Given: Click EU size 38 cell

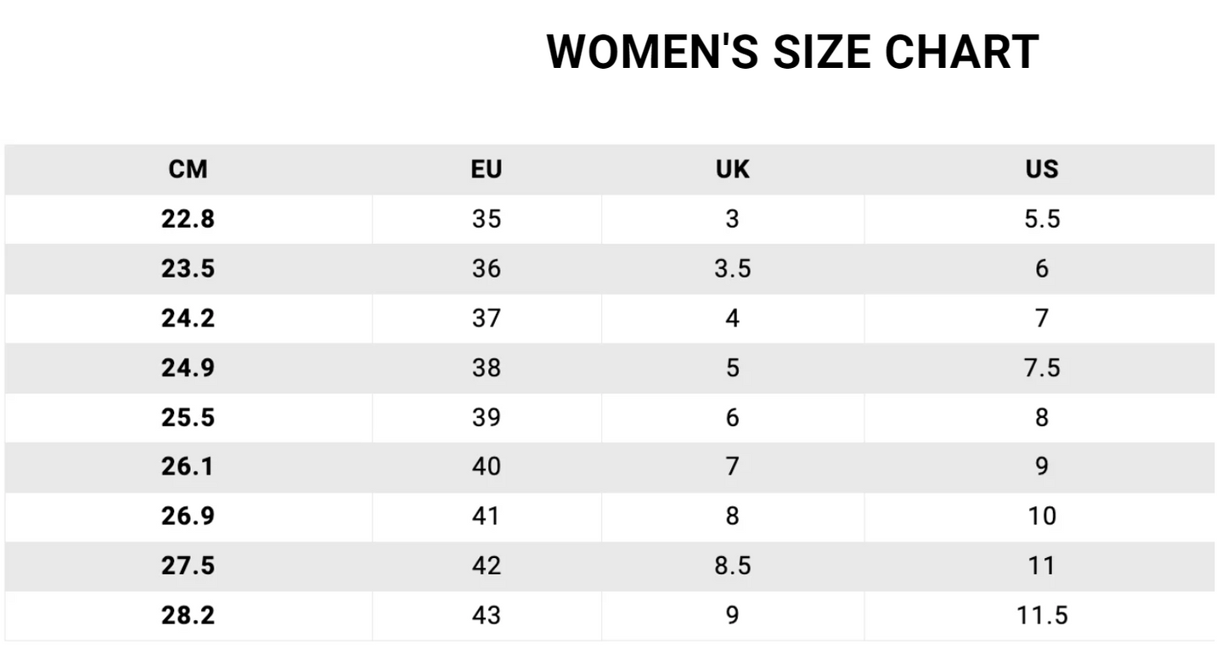Looking at the screenshot, I should [487, 368].
